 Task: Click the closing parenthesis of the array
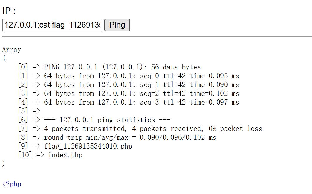pos(4,164)
